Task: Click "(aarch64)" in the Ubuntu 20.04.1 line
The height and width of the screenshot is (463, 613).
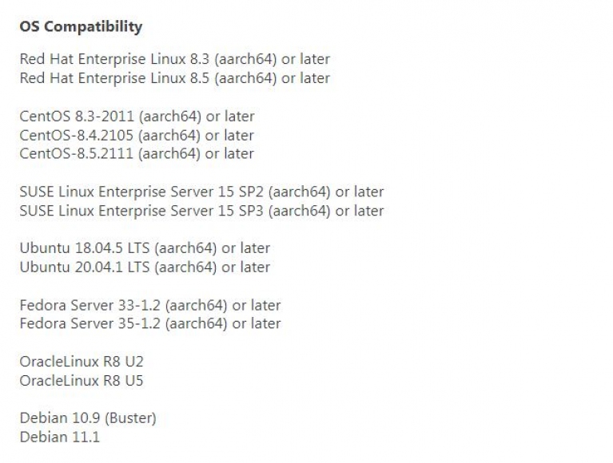Action: pos(185,267)
